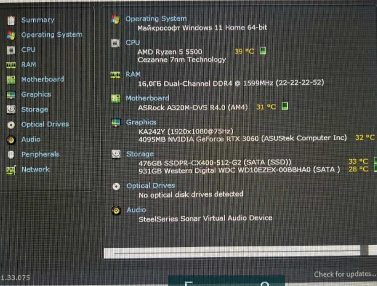Select the Storage drive icon in sidebar
The height and width of the screenshot is (286, 377).
pos(12,109)
